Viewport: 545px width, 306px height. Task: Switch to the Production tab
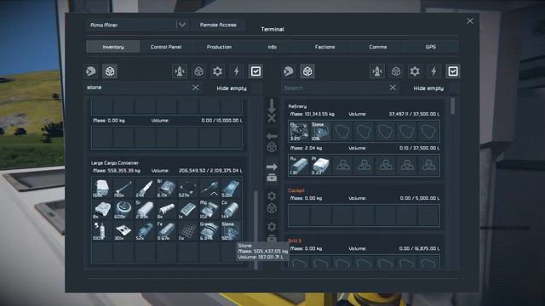pyautogui.click(x=219, y=47)
